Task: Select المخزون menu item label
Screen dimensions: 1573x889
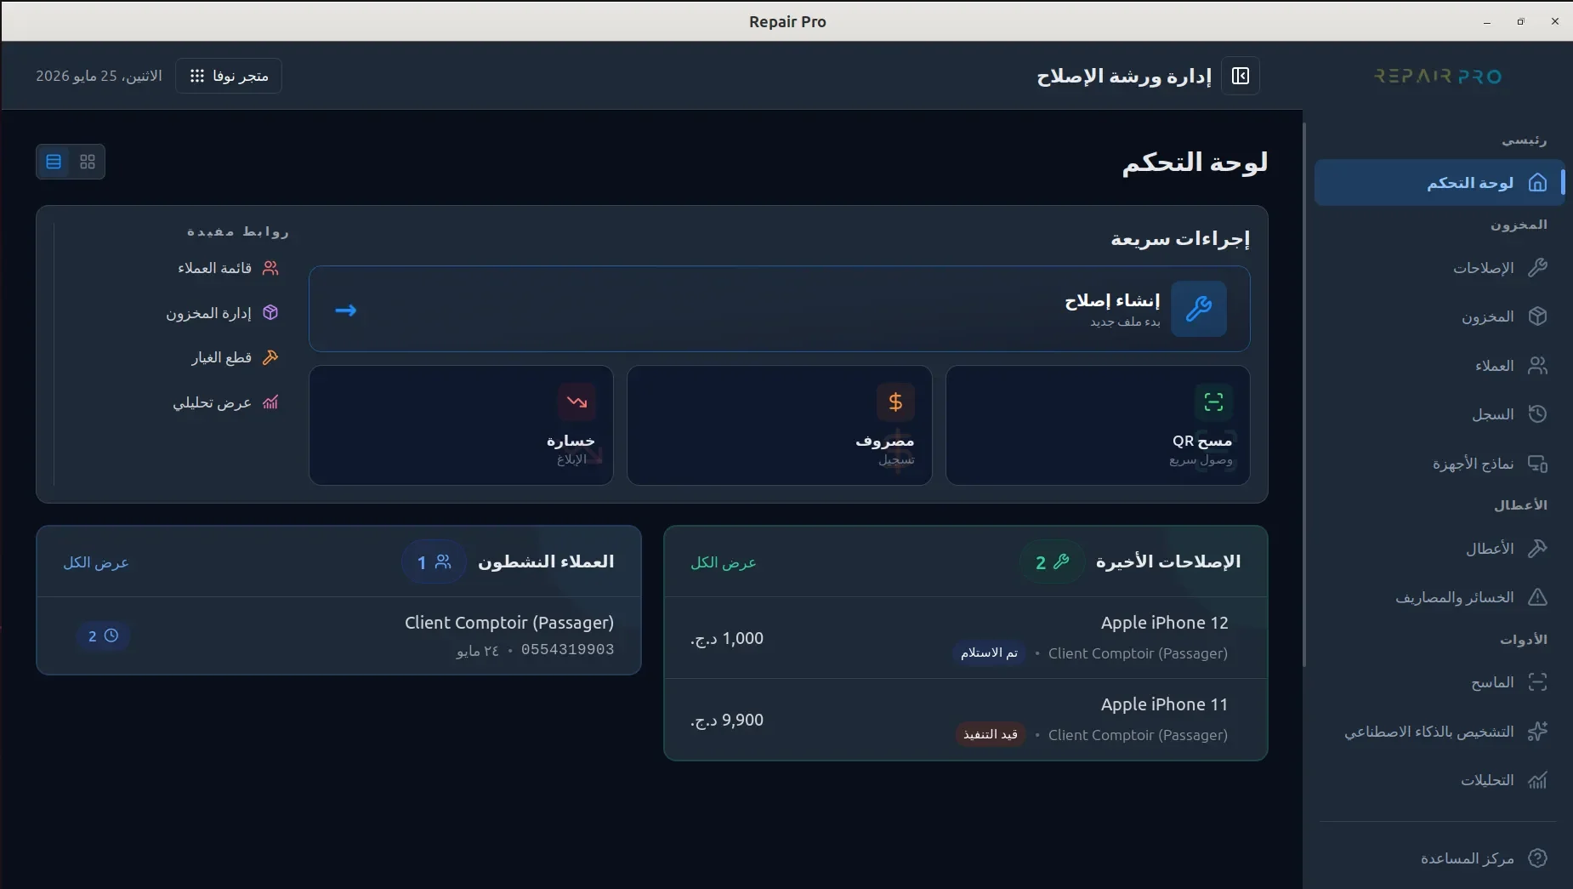Action: [x=1488, y=316]
